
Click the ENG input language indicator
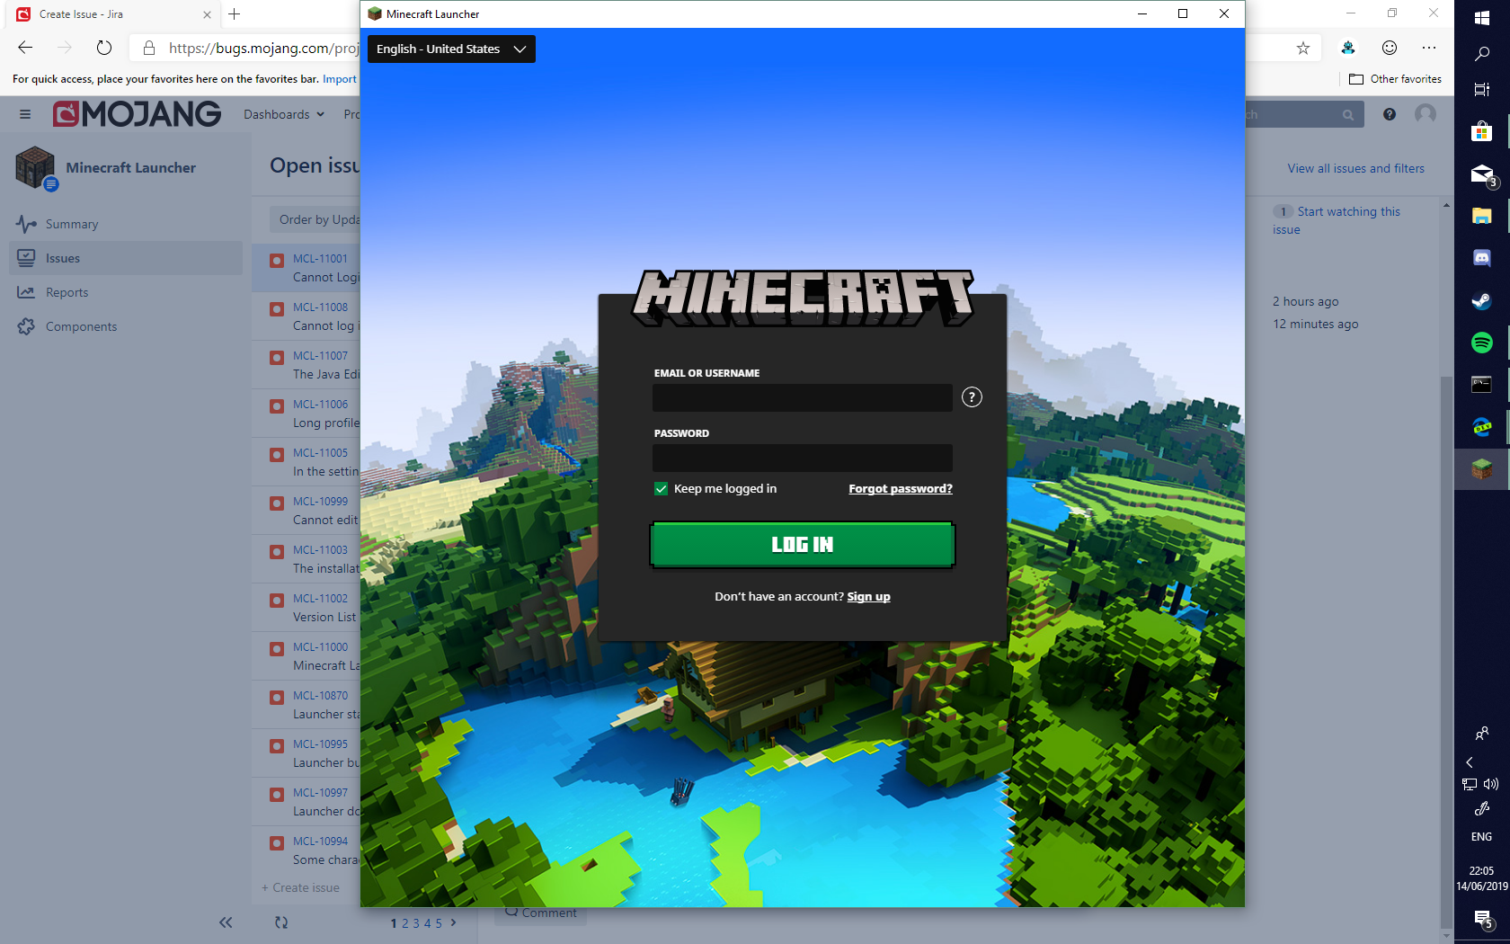click(x=1481, y=837)
